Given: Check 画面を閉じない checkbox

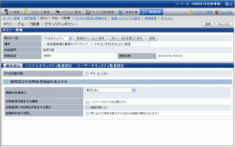Looking at the screenshot, I should (88, 108).
